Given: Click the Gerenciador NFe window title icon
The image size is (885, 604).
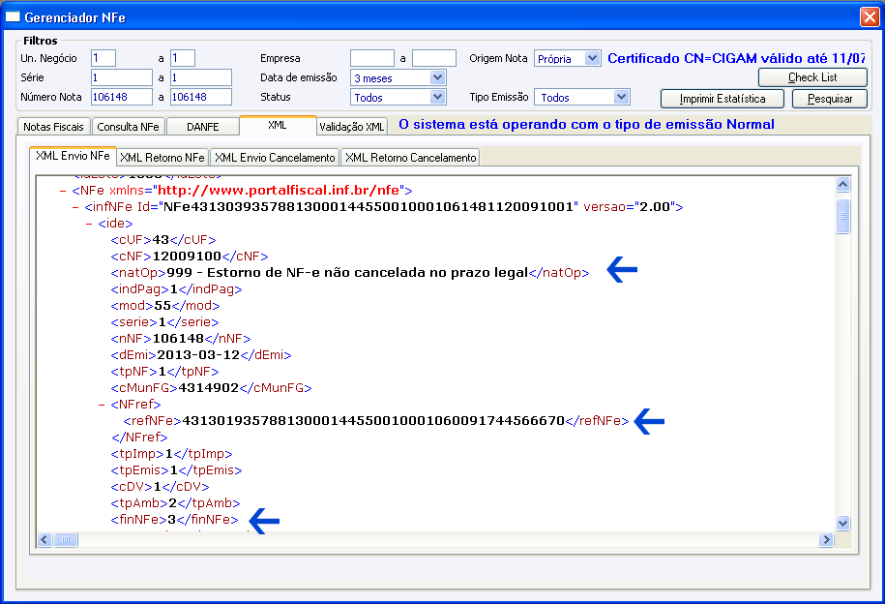Looking at the screenshot, I should point(13,17).
